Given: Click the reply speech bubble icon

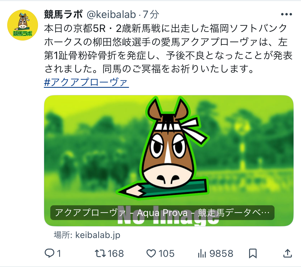Looking at the screenshot, I should 49,253.
